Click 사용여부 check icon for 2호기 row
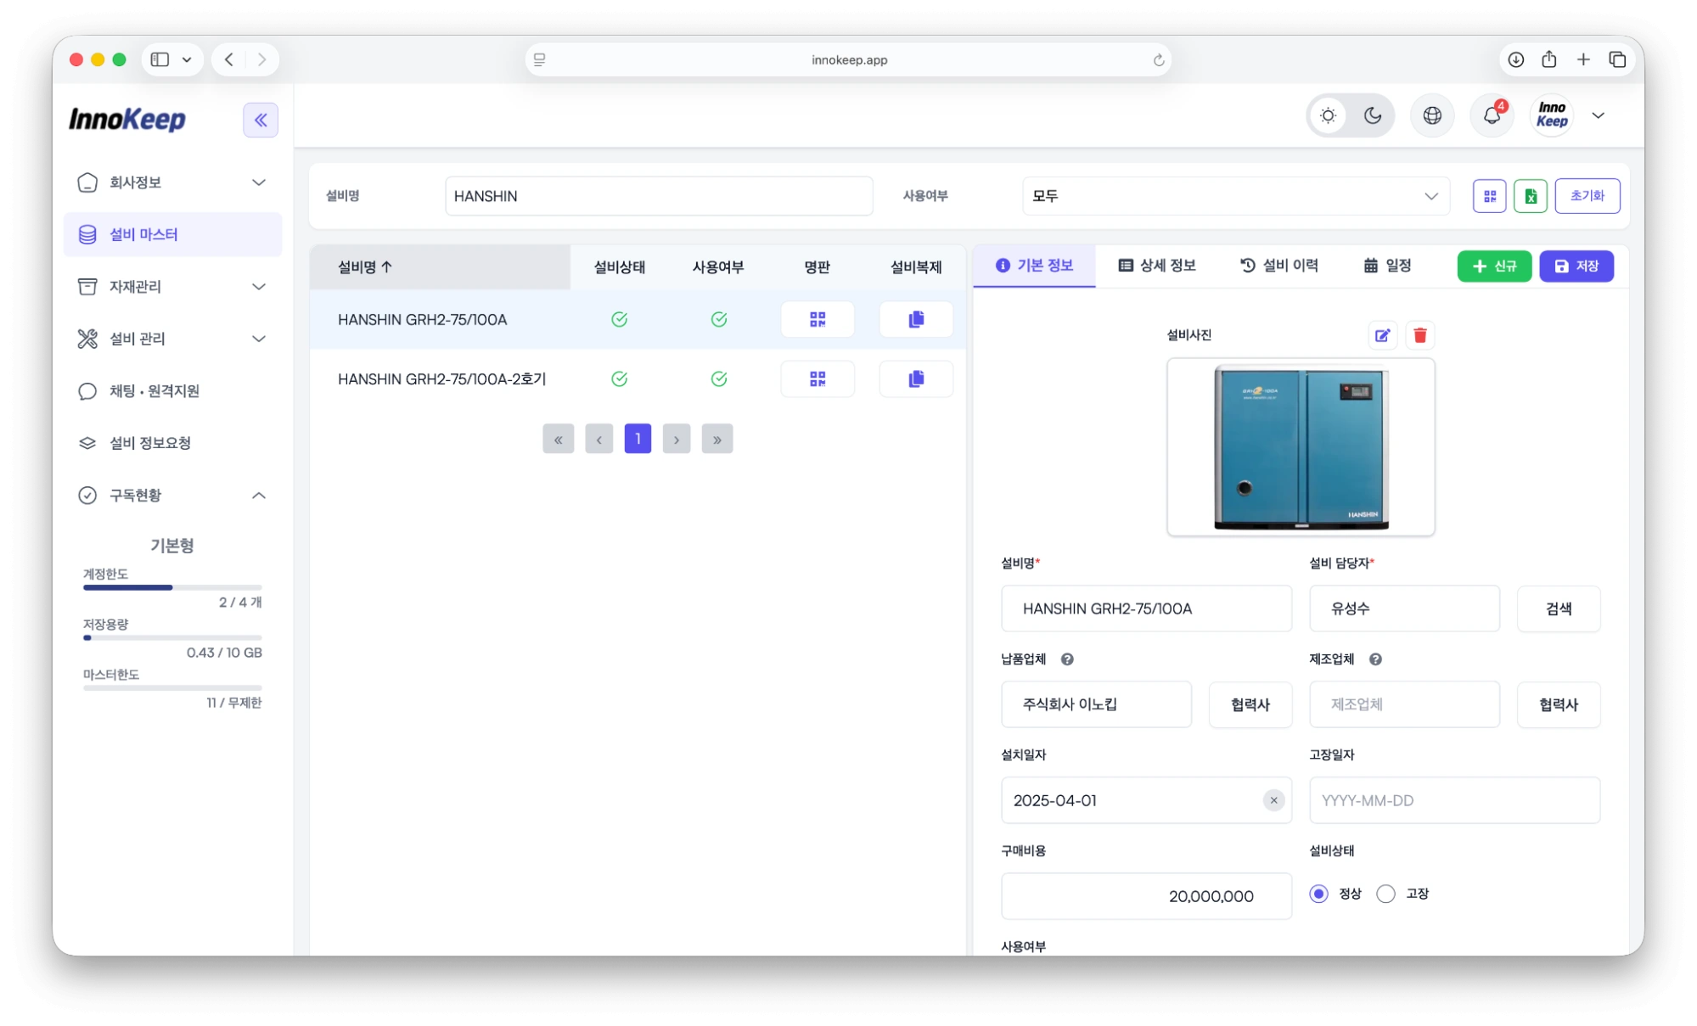 (718, 378)
